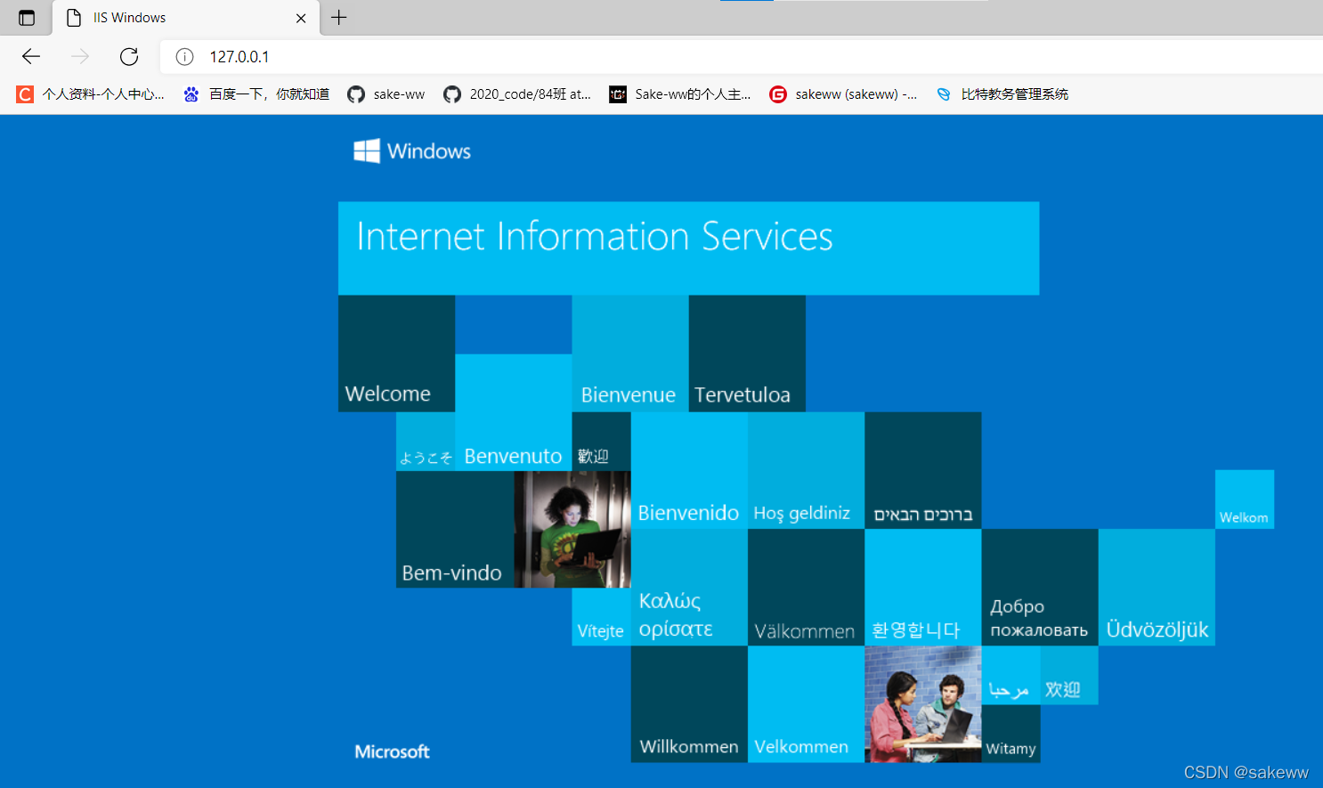Close the IIS Windows tab
This screenshot has height=788, width=1323.
pos(301,18)
